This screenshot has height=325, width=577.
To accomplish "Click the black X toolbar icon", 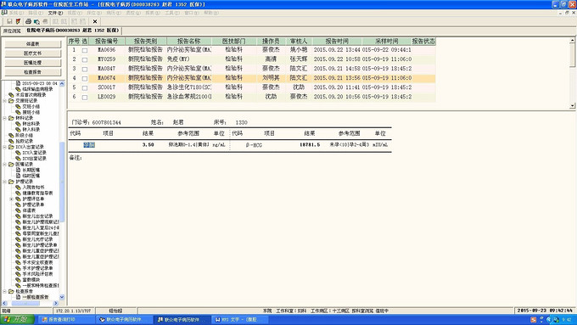I will (95, 21).
